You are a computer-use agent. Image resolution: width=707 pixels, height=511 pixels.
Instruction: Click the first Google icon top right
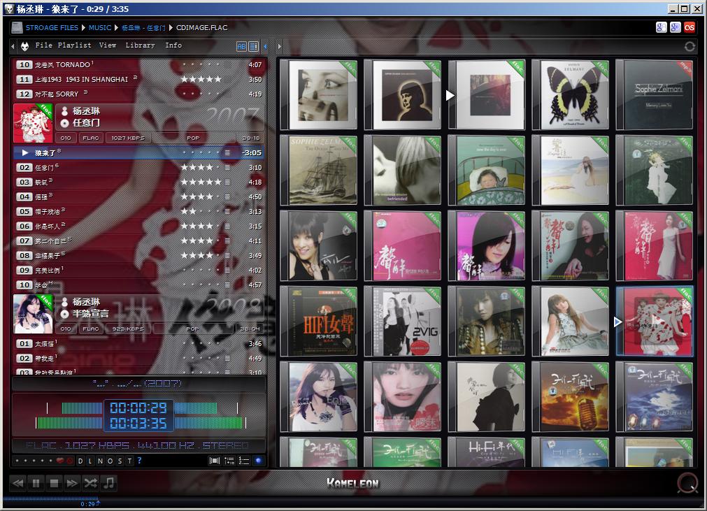[661, 27]
